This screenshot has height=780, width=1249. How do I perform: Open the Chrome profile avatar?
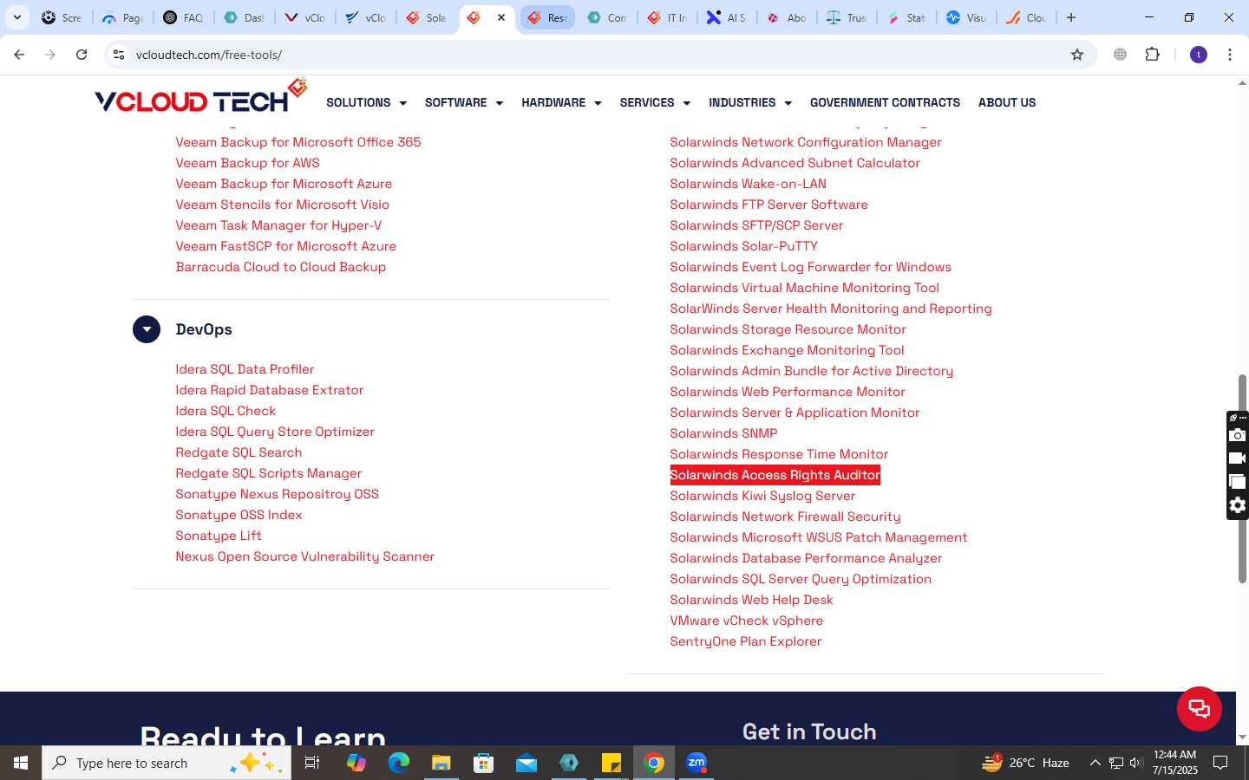click(1199, 55)
